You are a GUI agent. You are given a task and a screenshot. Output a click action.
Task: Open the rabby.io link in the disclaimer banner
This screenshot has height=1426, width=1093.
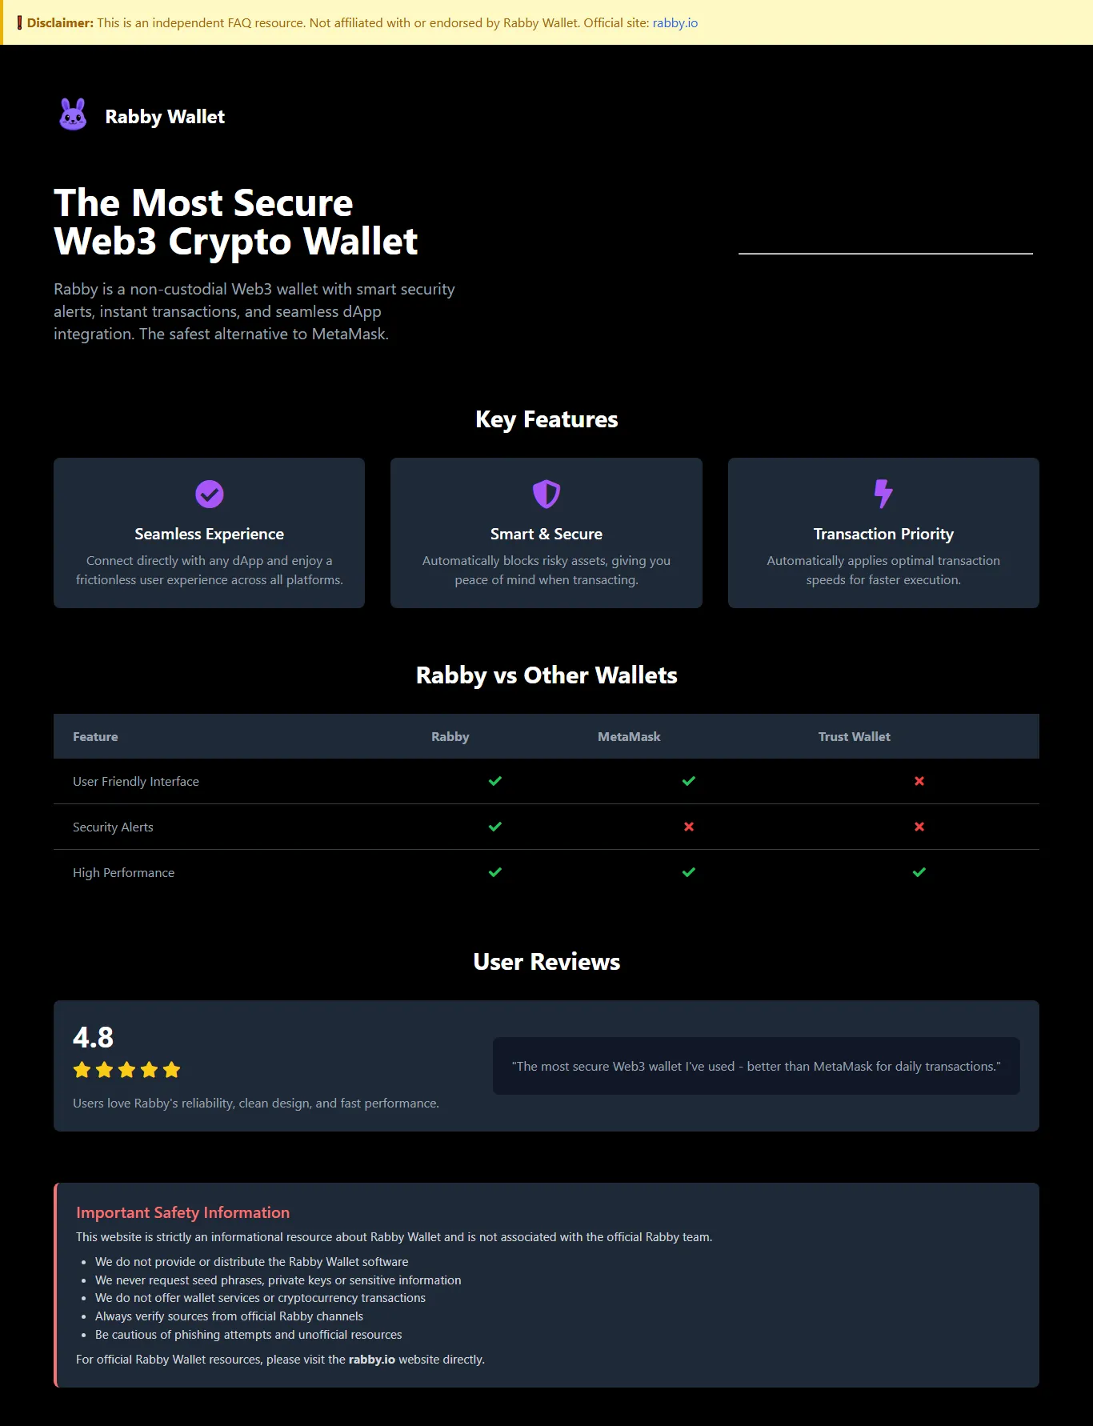coord(675,23)
